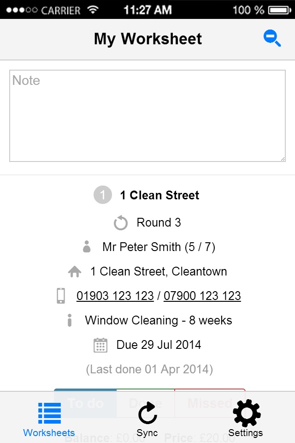
Task: Open the Settings tab with gear icon
Action: click(x=246, y=419)
